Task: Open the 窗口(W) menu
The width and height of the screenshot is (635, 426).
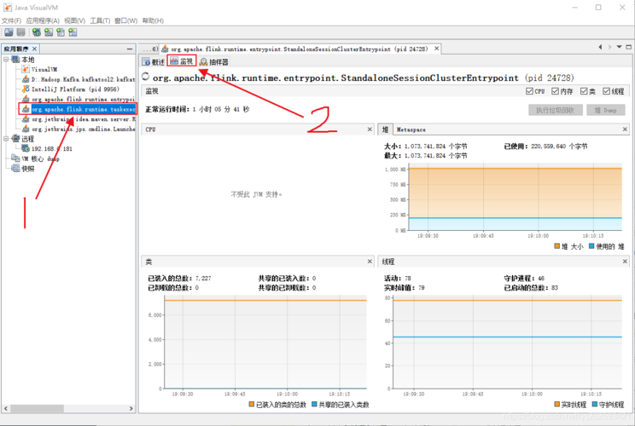Action: (126, 20)
